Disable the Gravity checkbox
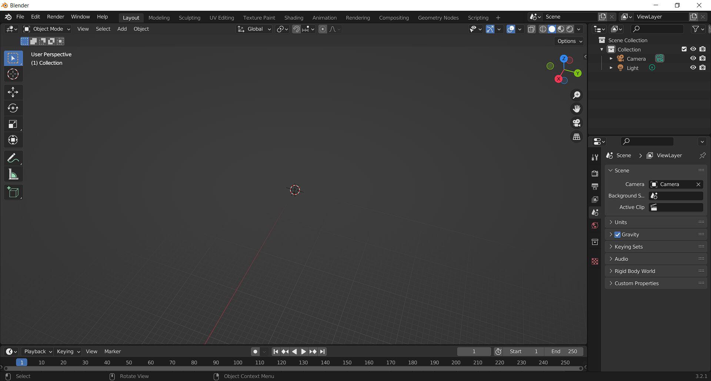 coord(617,235)
